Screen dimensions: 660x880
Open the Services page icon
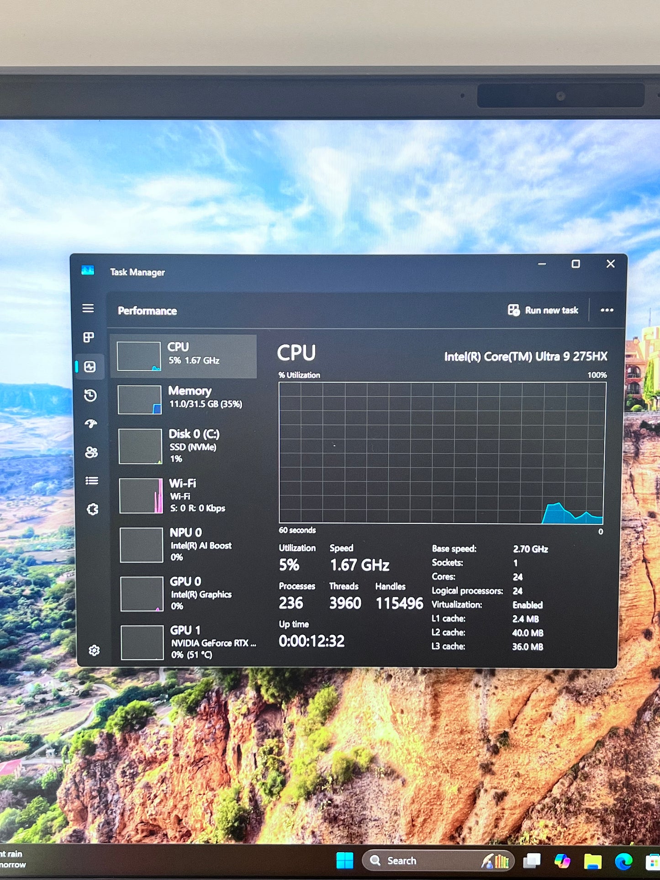(93, 509)
